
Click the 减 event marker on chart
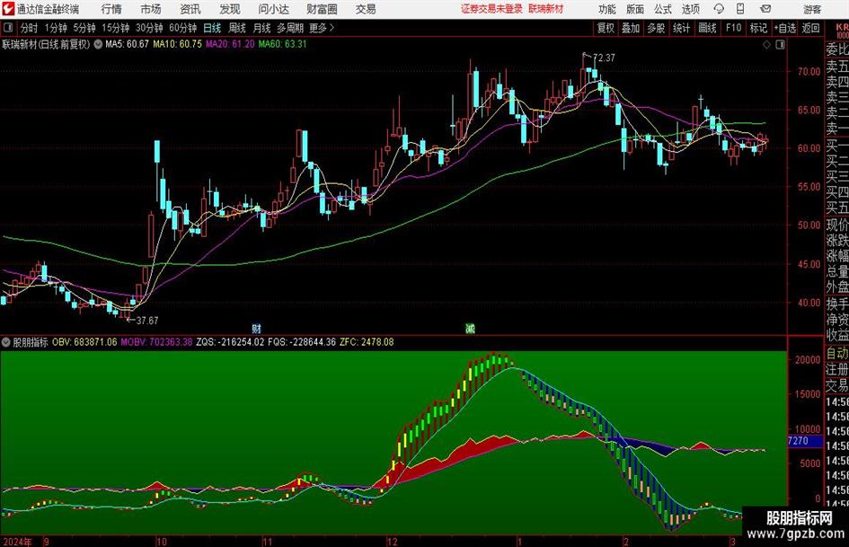[470, 328]
